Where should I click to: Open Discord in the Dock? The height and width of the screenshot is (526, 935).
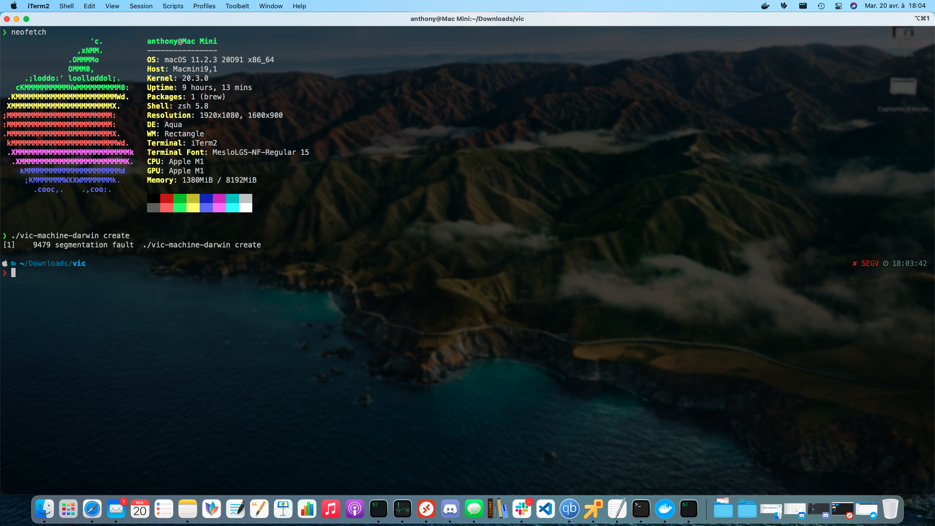[x=450, y=509]
